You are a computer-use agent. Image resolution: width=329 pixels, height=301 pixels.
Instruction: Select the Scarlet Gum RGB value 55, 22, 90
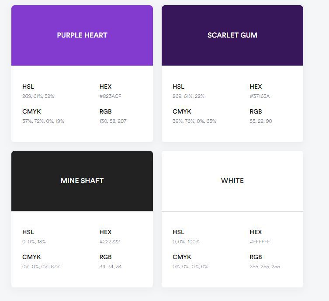(261, 121)
